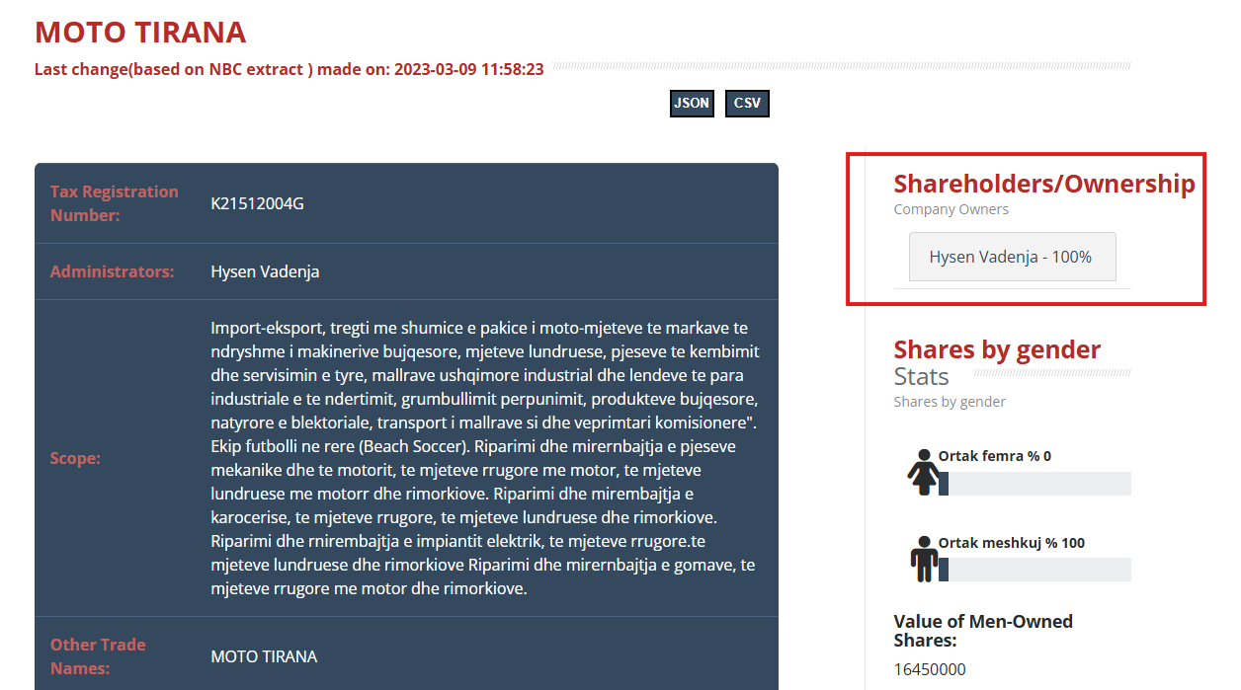1241x690 pixels.
Task: Download data with the JSON button
Action: pyautogui.click(x=692, y=104)
